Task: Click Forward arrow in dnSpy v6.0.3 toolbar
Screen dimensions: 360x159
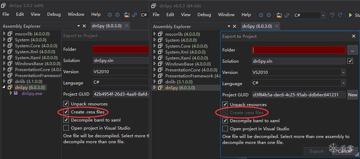Action: click(269, 15)
